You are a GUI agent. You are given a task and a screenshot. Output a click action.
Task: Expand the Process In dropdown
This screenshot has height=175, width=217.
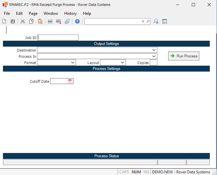coord(154,56)
